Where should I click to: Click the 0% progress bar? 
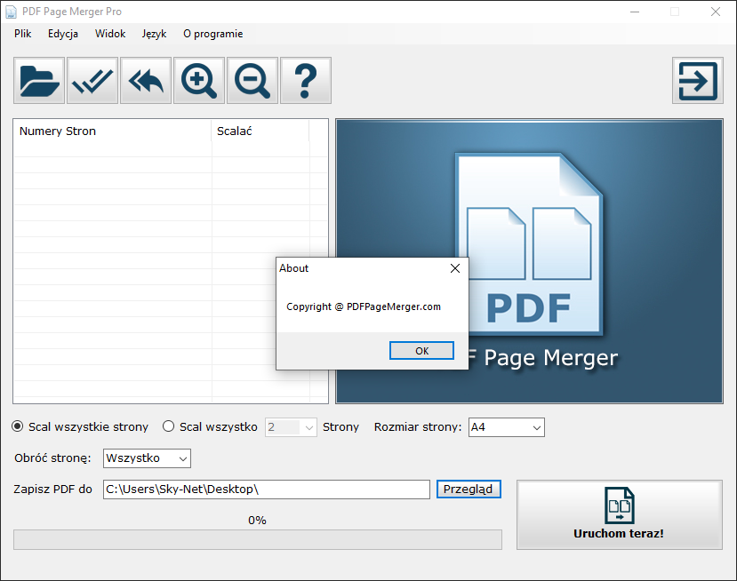pyautogui.click(x=258, y=539)
